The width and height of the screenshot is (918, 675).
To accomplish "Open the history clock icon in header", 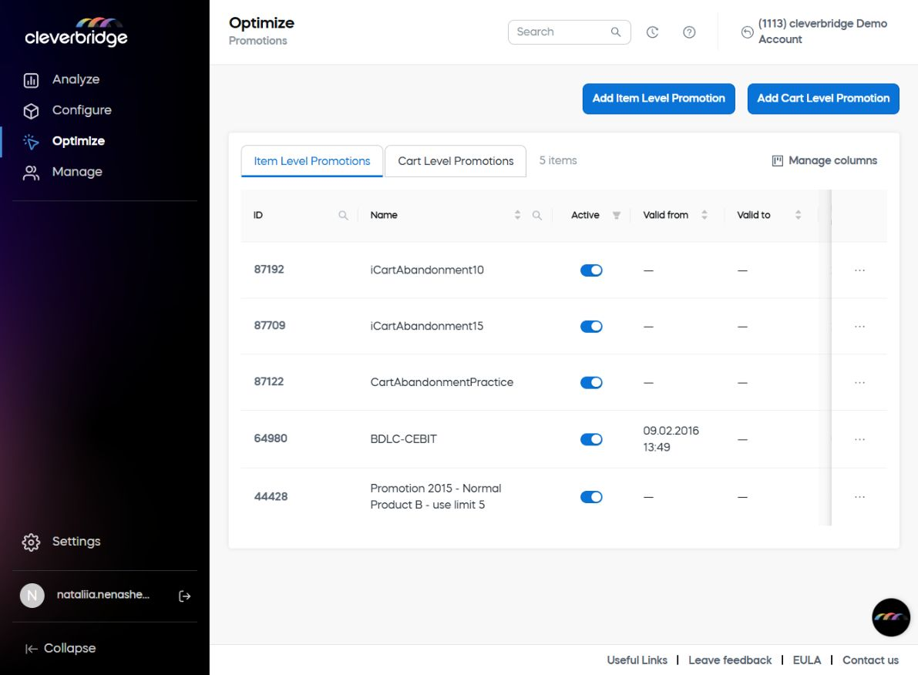I will point(652,32).
